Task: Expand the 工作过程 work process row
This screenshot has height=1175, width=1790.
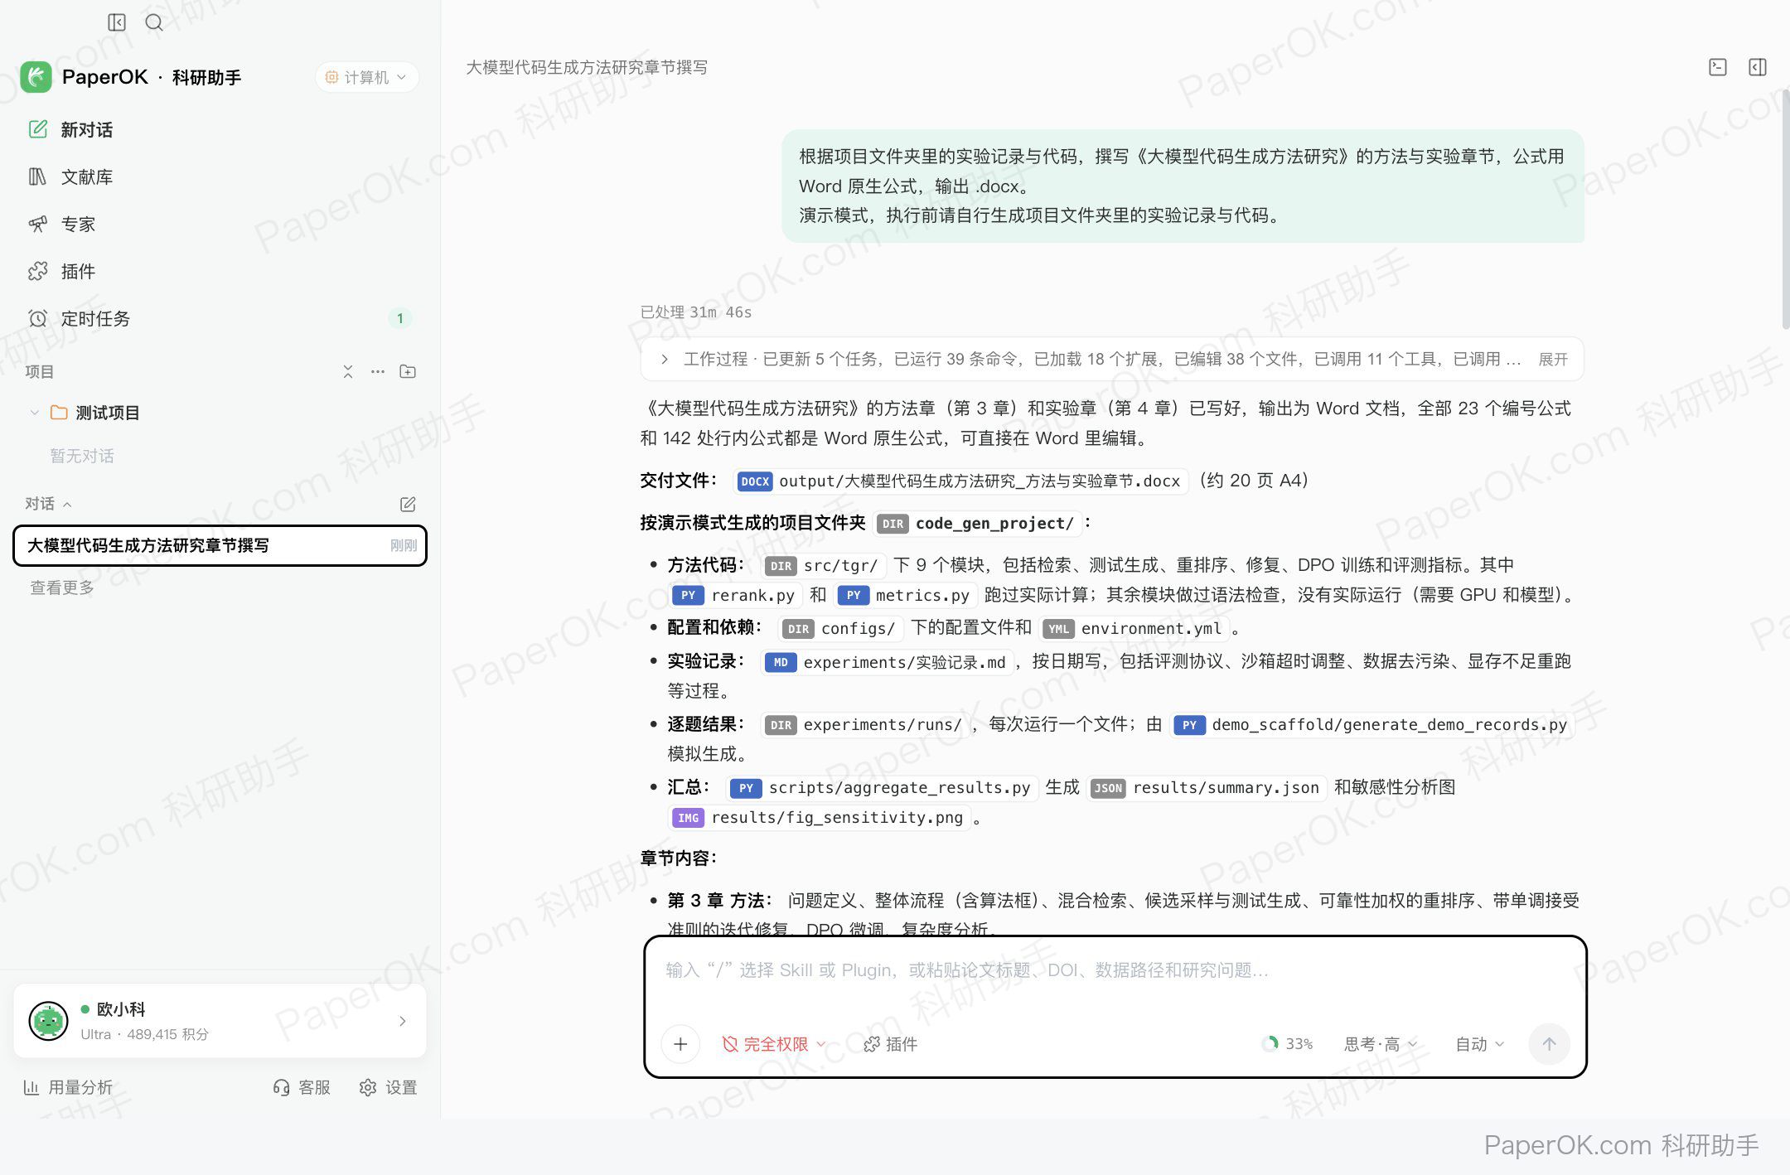Action: pos(1111,359)
